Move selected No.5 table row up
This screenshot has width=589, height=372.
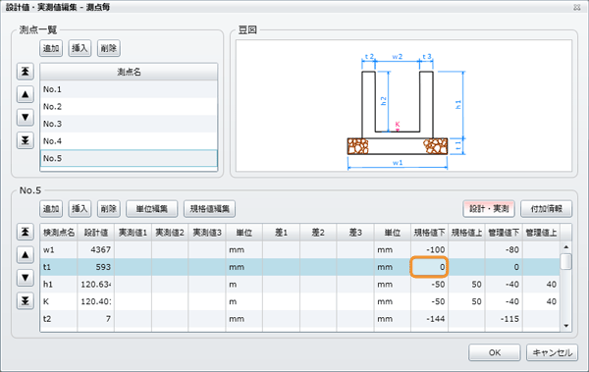(x=26, y=255)
